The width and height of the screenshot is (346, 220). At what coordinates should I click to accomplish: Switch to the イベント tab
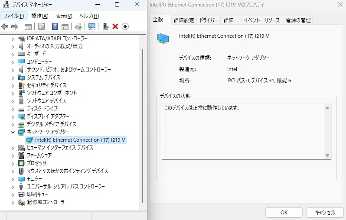point(252,20)
